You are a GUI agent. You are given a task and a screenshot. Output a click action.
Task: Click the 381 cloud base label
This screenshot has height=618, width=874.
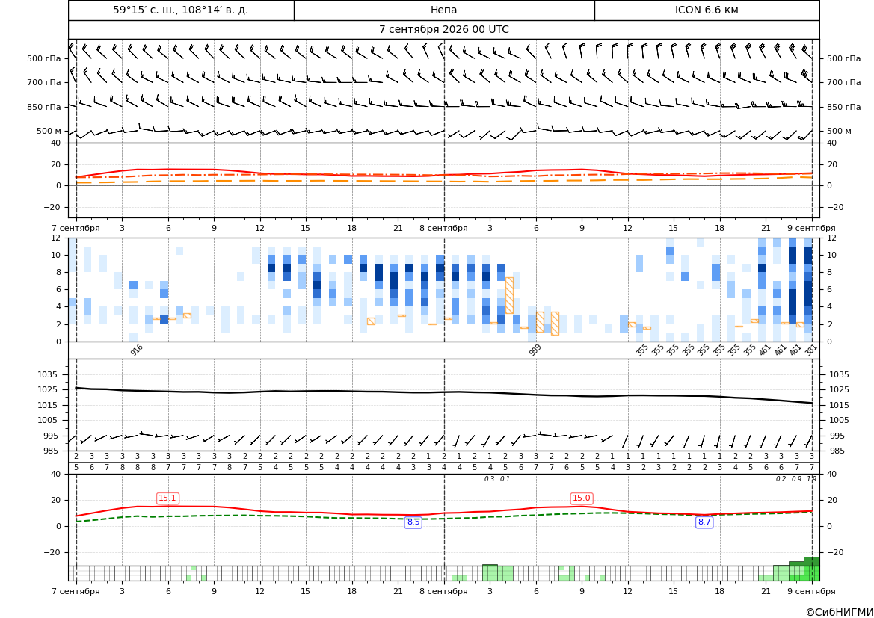(811, 350)
